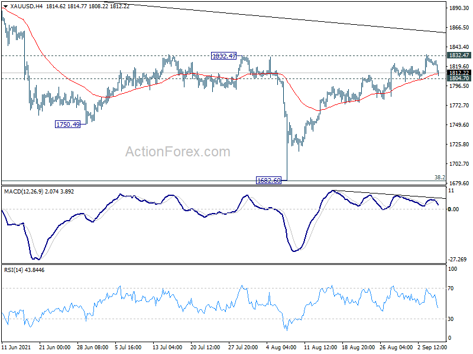
Task: Select the current price tag 1812.22
Action: (x=459, y=73)
